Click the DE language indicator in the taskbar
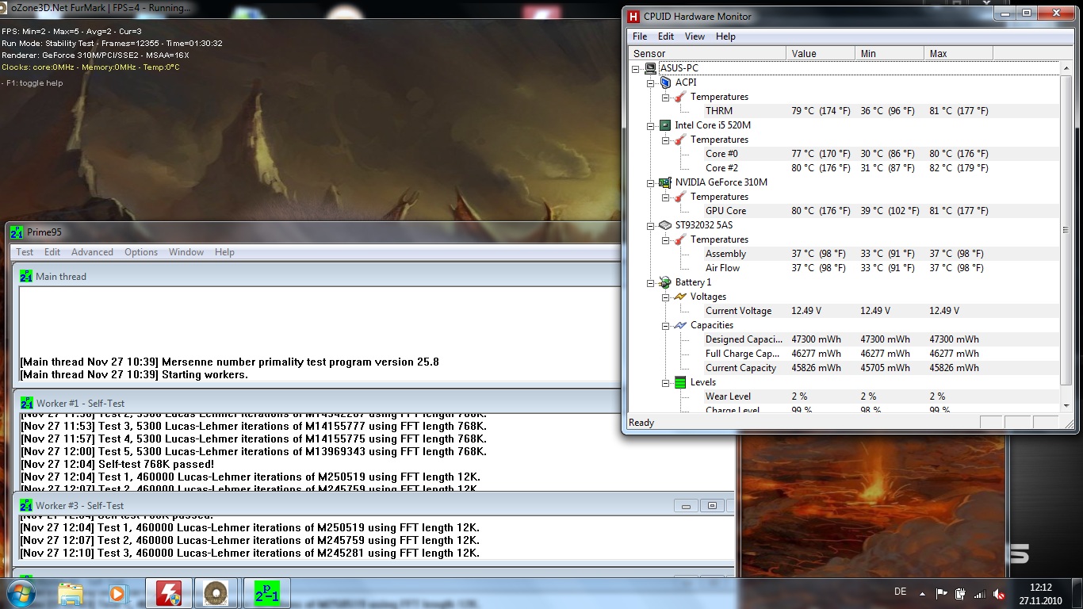1083x609 pixels. pos(900,592)
